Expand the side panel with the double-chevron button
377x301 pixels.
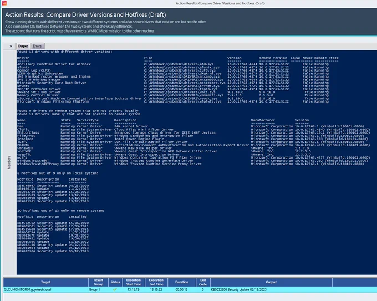pyautogui.click(x=9, y=46)
